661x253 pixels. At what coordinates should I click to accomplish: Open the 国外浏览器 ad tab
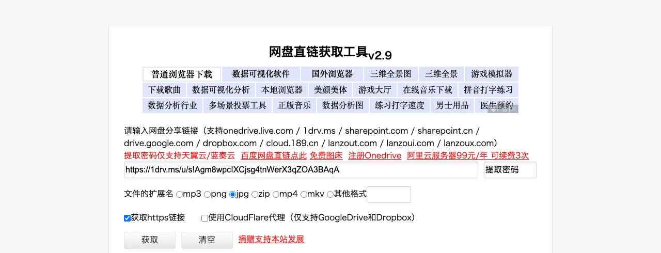pyautogui.click(x=332, y=74)
